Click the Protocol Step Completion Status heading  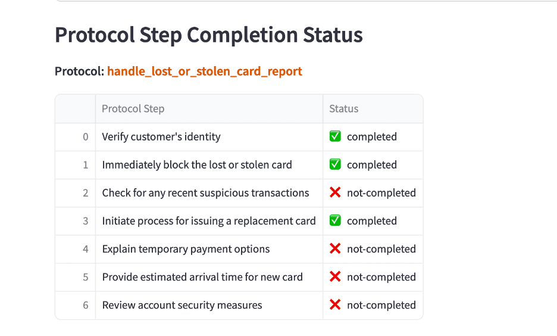coord(209,35)
